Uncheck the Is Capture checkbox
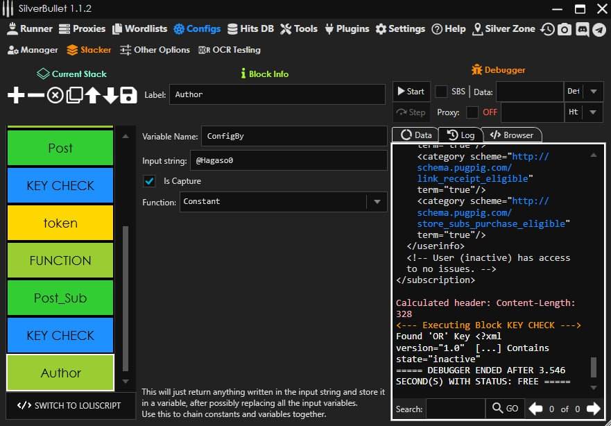This screenshot has width=611, height=426. (149, 181)
